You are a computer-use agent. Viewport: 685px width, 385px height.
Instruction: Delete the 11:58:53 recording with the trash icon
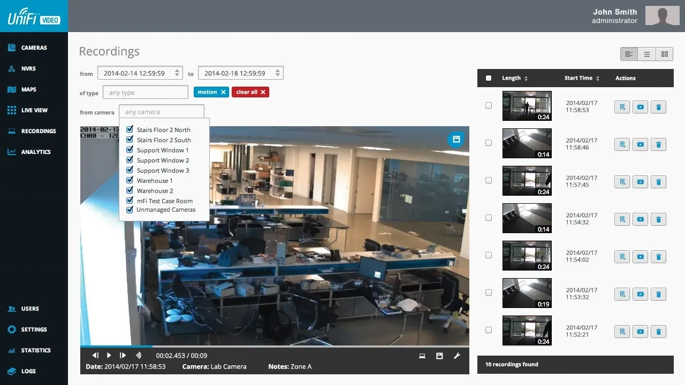pos(658,107)
